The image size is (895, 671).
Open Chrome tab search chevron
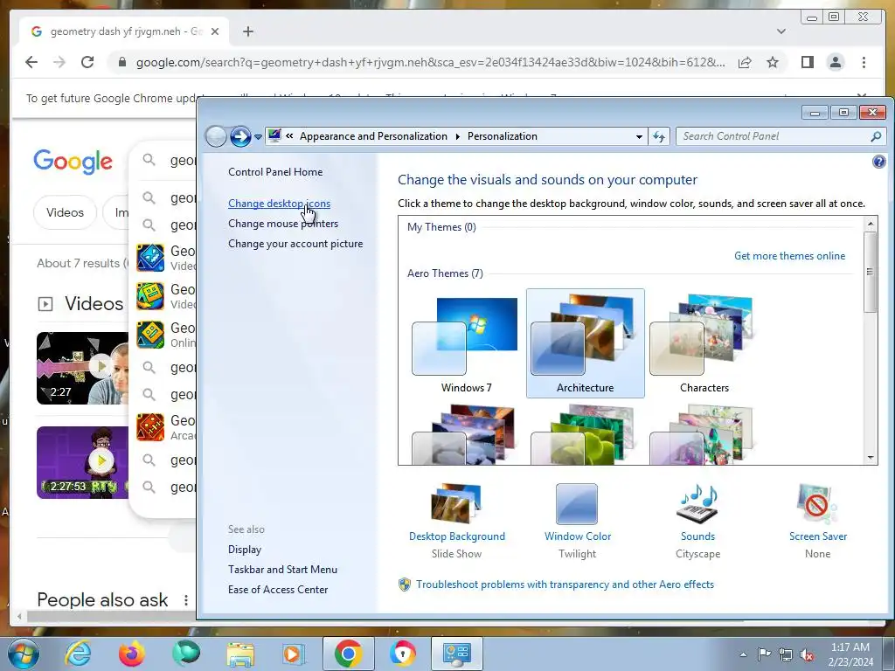781,31
